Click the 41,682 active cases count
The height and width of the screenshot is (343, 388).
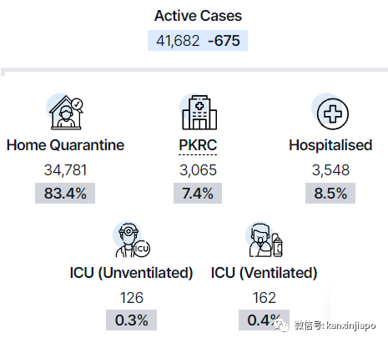click(178, 41)
